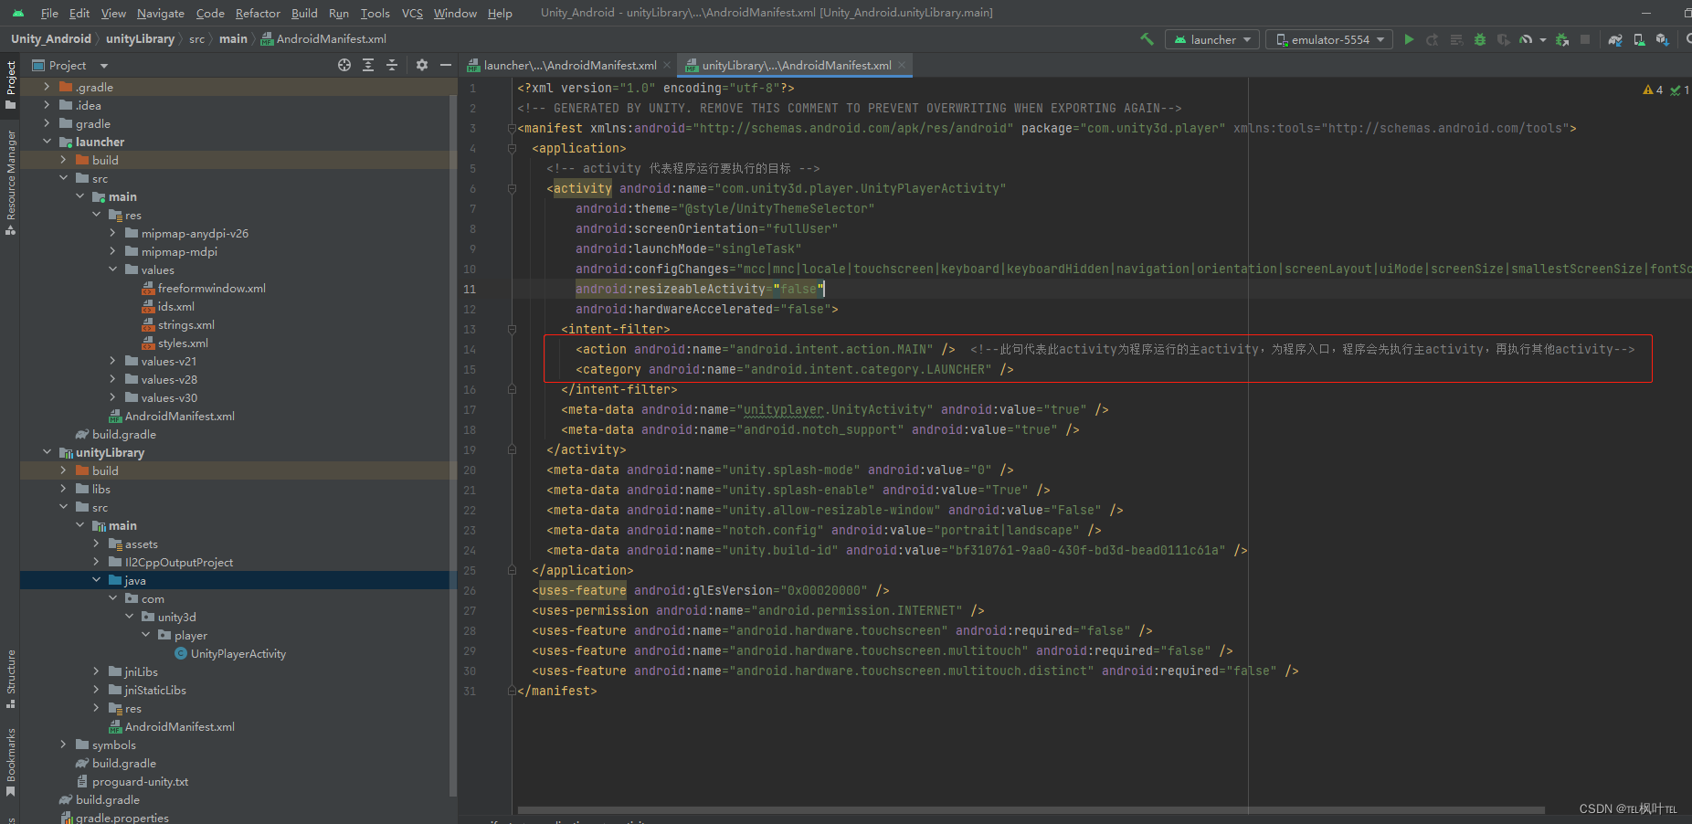Select scroll-from-source target icon in Project panel
This screenshot has width=1692, height=824.
pos(344,65)
